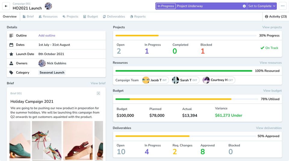Click the Projects Completed count 0
289x161 pixels.
tap(175, 51)
